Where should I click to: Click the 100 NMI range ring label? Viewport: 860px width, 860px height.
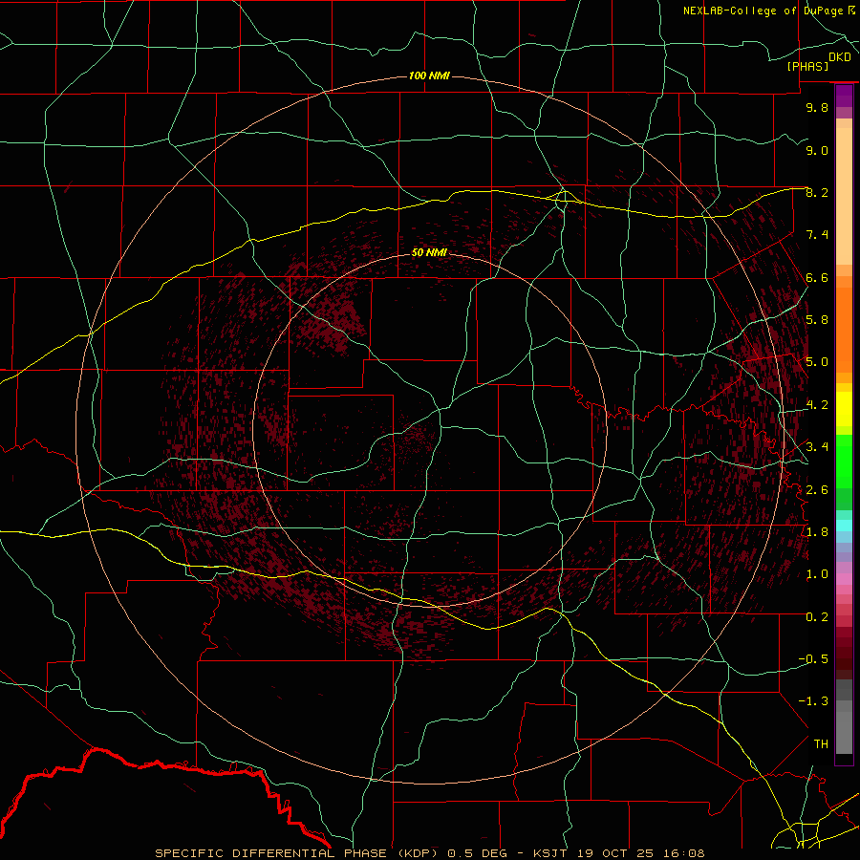click(x=429, y=75)
